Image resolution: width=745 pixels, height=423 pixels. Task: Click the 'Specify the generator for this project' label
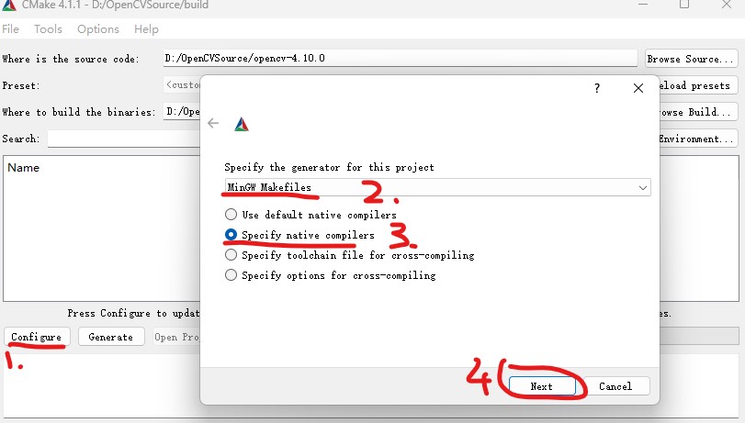coord(329,167)
